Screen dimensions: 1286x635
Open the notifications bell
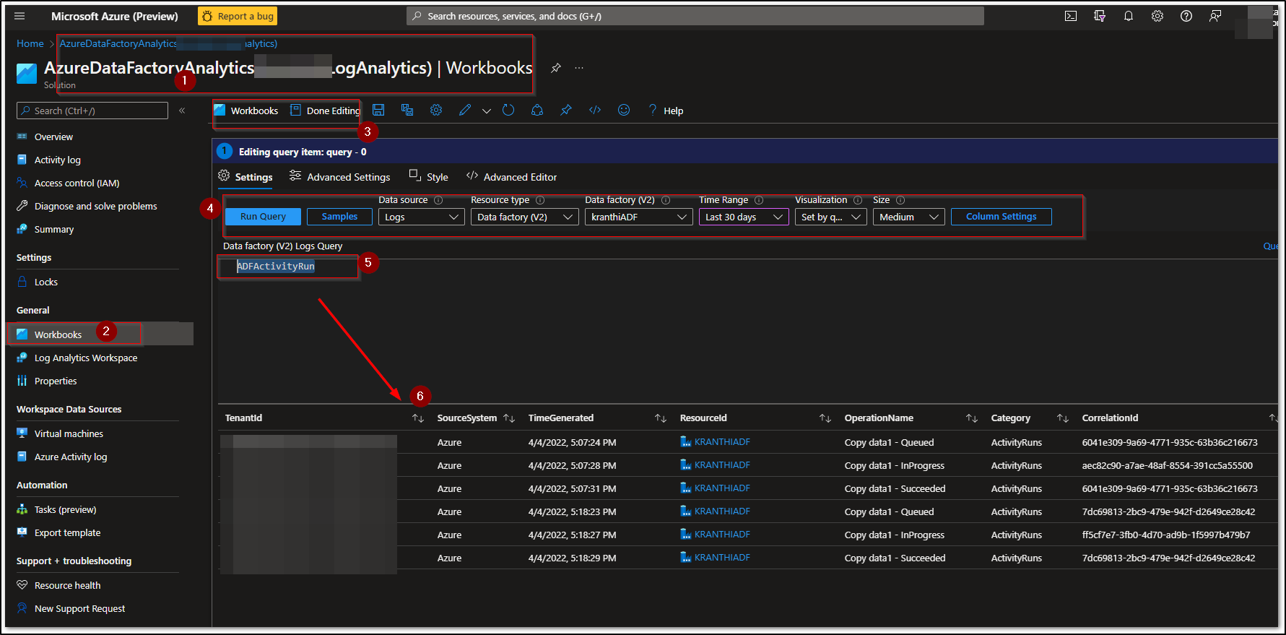tap(1129, 16)
